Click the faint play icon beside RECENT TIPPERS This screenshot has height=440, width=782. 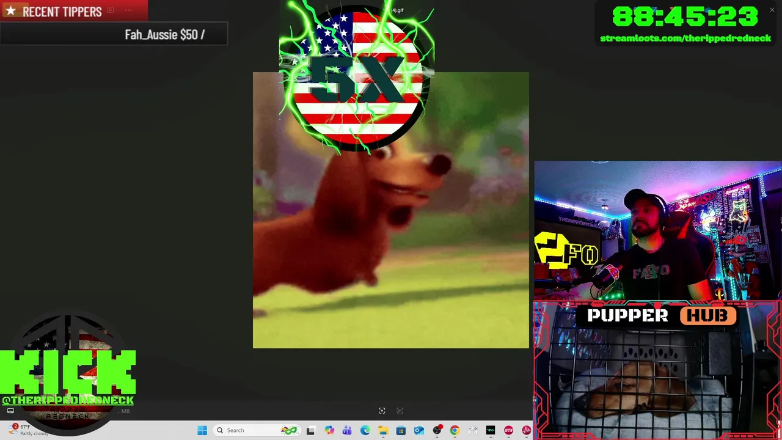[x=110, y=10]
